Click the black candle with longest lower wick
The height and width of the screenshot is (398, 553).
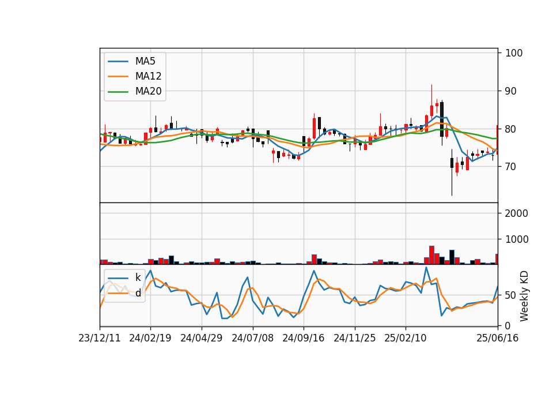point(452,172)
